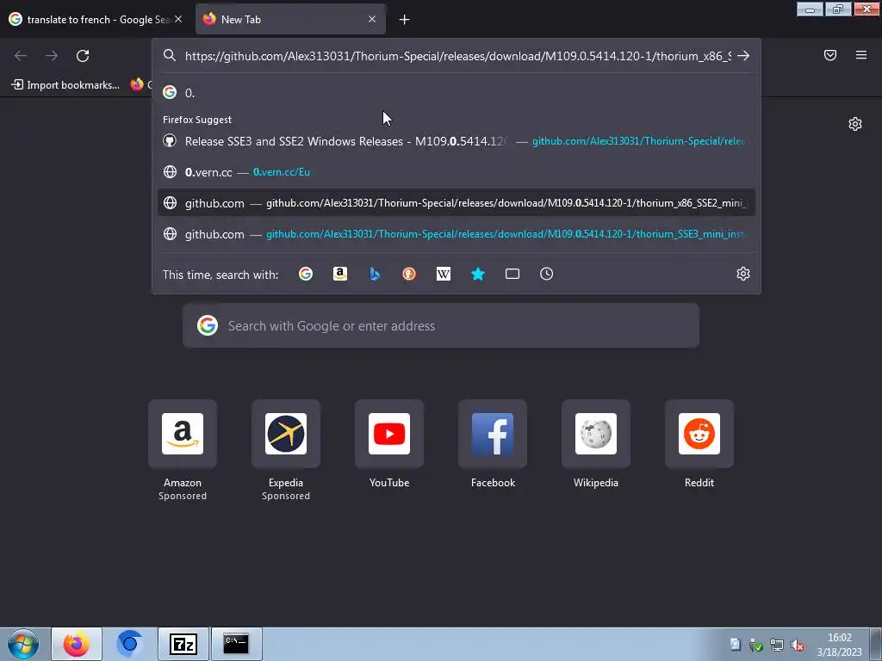This screenshot has height=661, width=882.
Task: Open the Save to Pocket icon
Action: [x=830, y=55]
